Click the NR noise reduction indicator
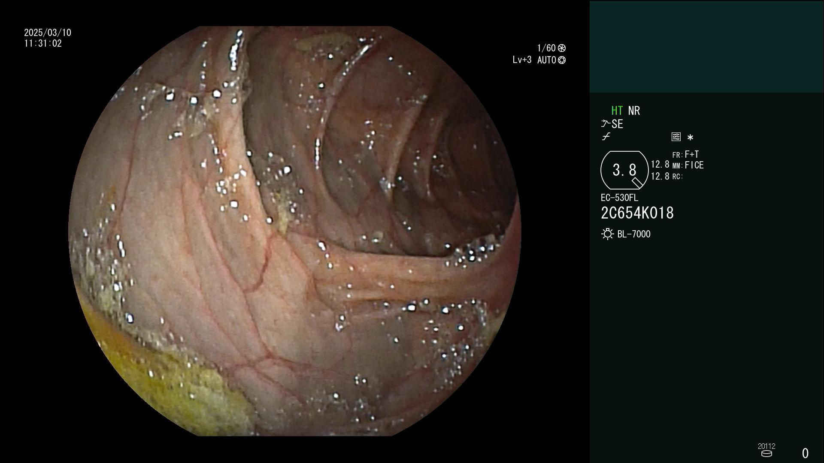Screen dimensions: 824x463 click(x=634, y=111)
